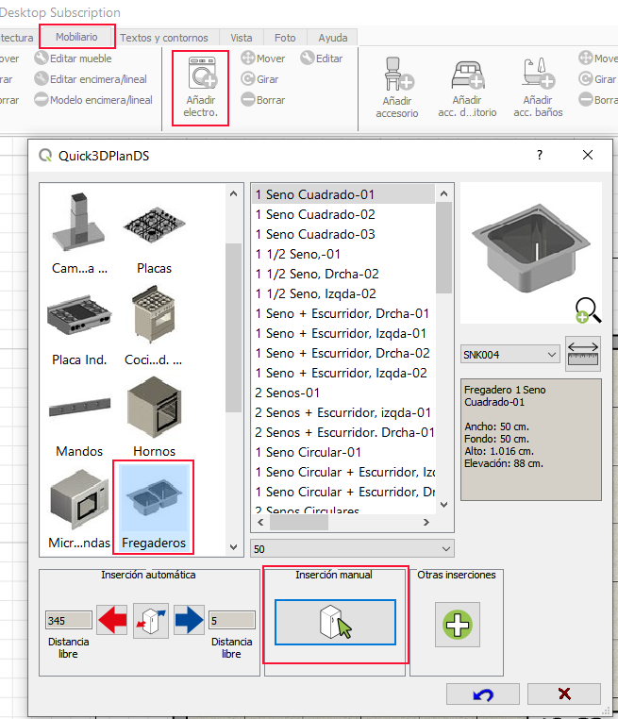This screenshot has width=618, height=719.
Task: Expand the dropdown showing 50
Action: tap(352, 548)
